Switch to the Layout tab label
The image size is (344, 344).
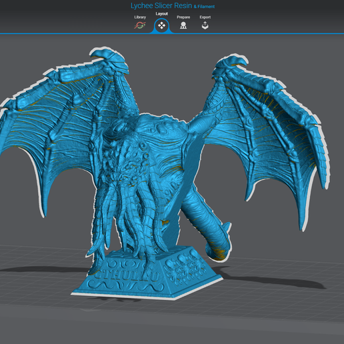(x=161, y=14)
